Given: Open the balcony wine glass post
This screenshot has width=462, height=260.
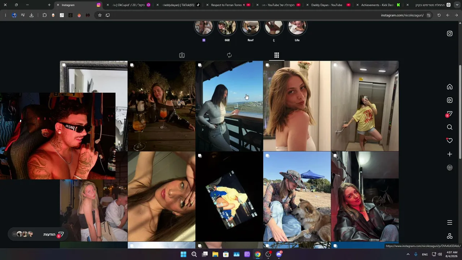Looking at the screenshot, I should pyautogui.click(x=229, y=106).
